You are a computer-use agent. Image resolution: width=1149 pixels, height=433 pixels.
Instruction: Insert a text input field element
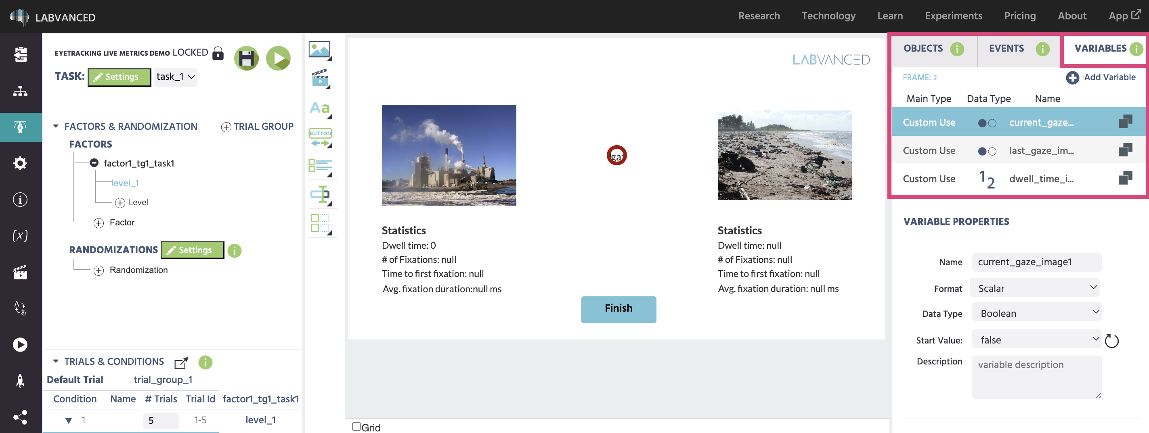320,196
